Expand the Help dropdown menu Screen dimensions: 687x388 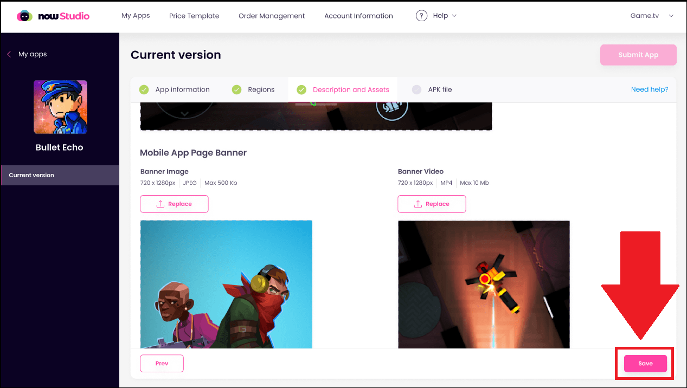pyautogui.click(x=436, y=16)
